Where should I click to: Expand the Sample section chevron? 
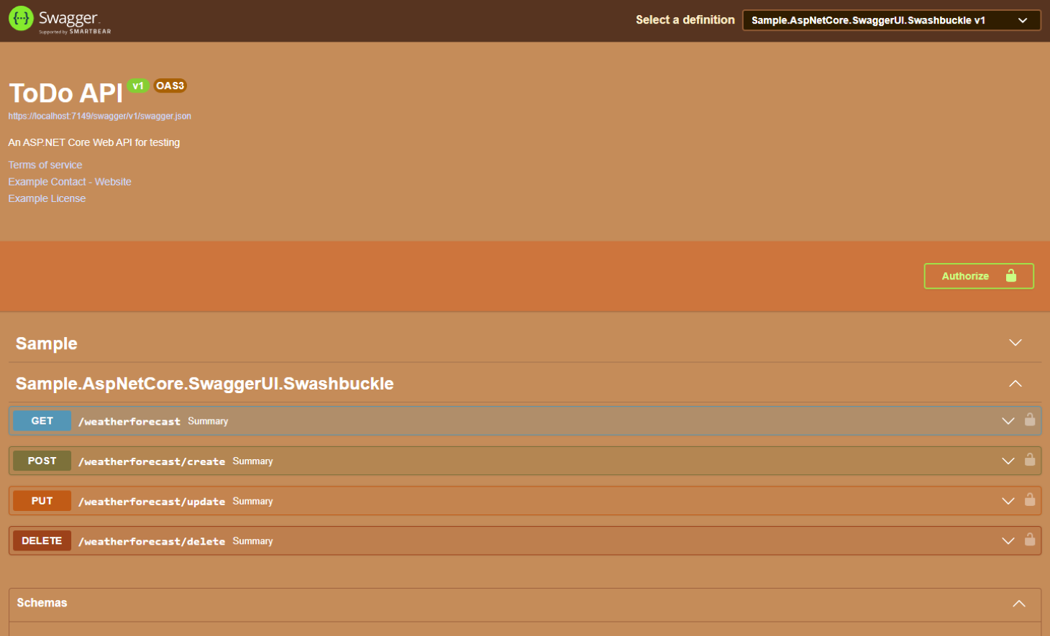coord(1015,343)
